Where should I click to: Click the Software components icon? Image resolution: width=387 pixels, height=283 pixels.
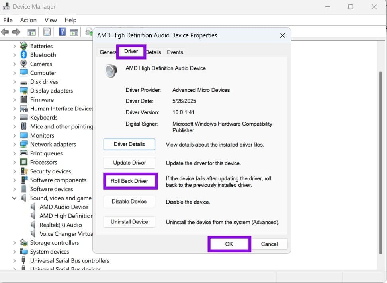click(24, 180)
